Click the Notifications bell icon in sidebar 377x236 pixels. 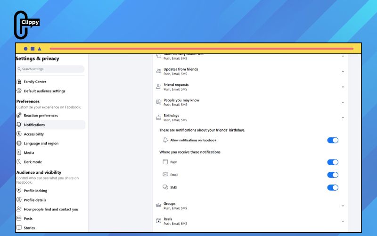click(x=19, y=125)
